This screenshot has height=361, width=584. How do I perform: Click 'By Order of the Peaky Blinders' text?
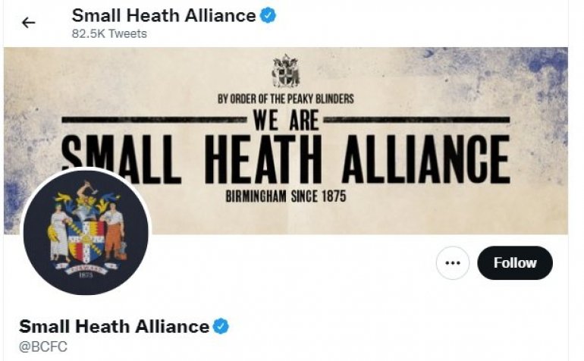[x=286, y=99]
